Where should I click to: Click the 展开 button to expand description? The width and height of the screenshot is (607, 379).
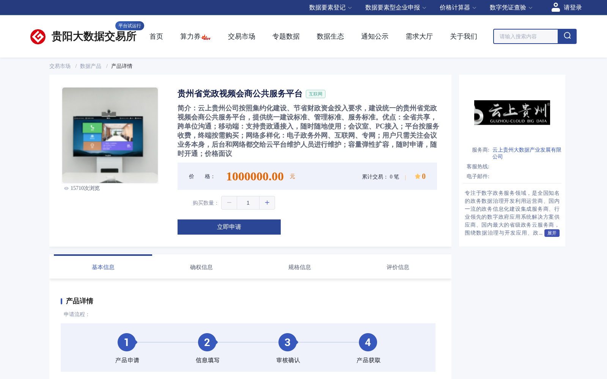(x=552, y=233)
